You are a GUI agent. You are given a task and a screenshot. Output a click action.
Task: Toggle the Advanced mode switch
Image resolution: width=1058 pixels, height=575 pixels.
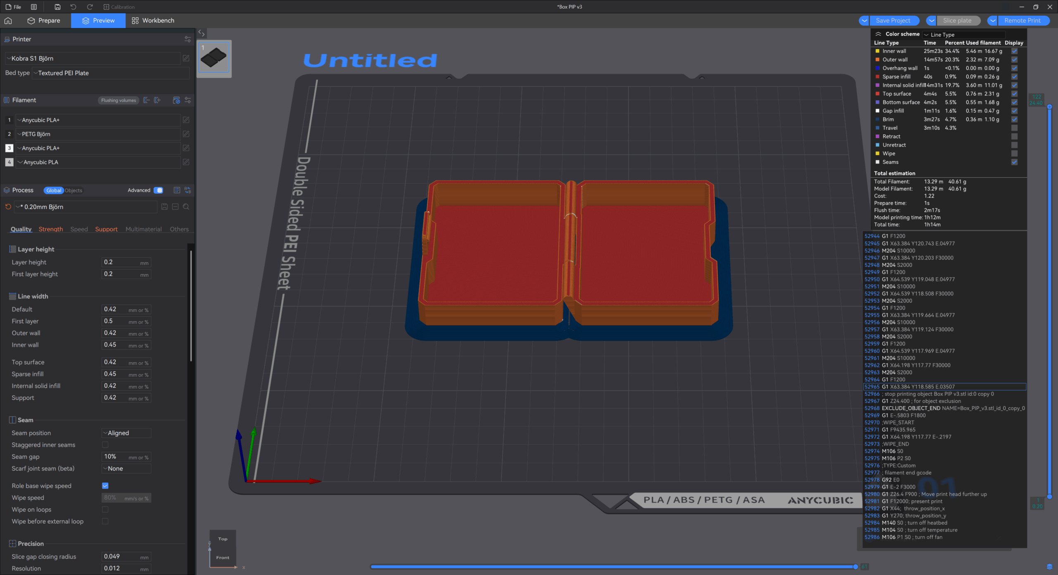[x=158, y=190]
